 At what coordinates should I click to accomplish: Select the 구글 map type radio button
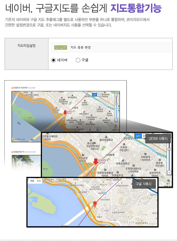pos(78,60)
